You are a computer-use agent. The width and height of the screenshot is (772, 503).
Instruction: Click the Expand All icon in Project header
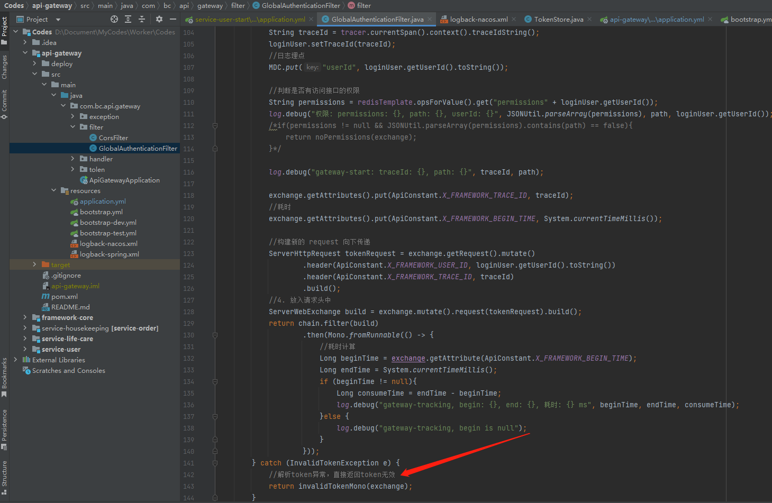click(128, 19)
